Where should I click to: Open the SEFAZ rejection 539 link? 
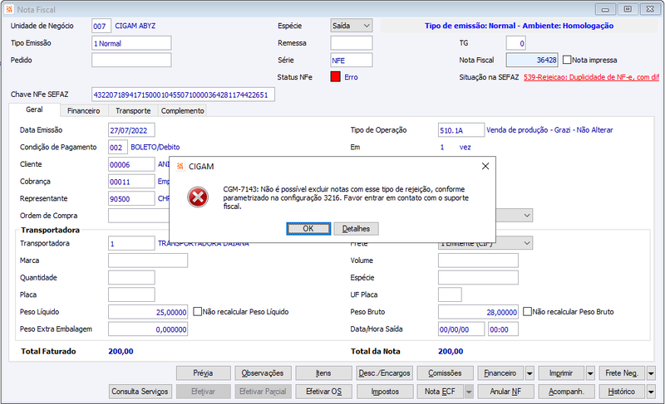click(591, 77)
